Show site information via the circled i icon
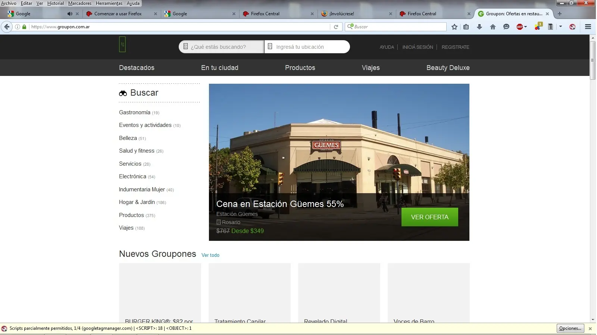The height and width of the screenshot is (335, 597). [17, 27]
